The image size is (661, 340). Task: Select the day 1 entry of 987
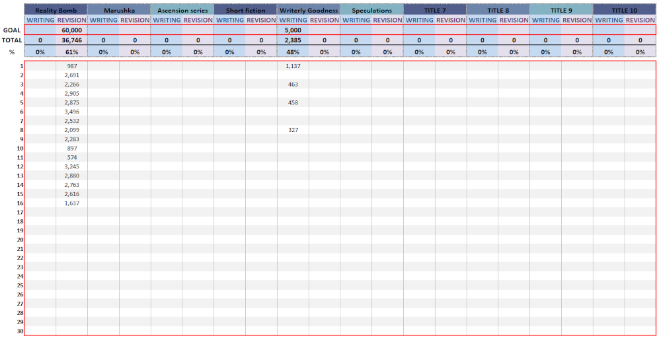tap(71, 66)
